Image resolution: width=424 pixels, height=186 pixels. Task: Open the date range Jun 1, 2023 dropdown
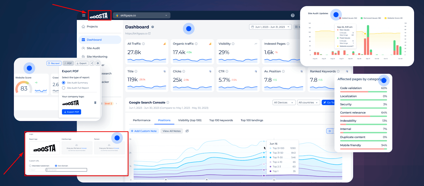[x=270, y=27]
